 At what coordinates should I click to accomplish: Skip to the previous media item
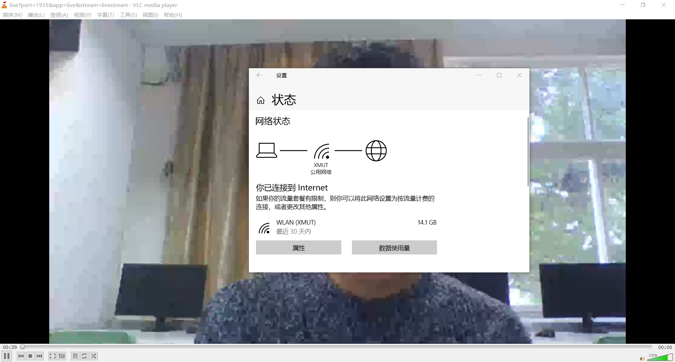[21, 356]
